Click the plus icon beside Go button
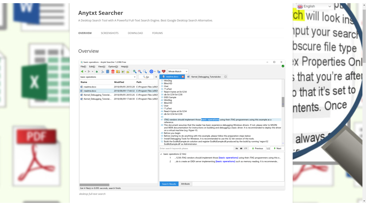This screenshot has width=366, height=206. tap(156, 77)
